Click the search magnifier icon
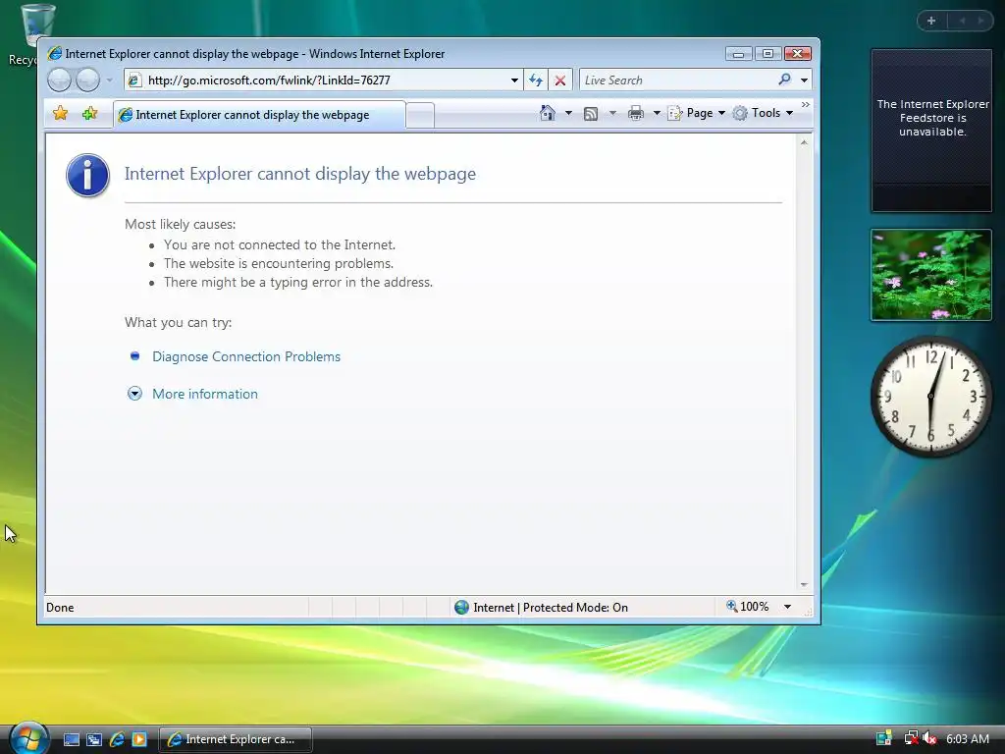Image resolution: width=1005 pixels, height=754 pixels. 784,80
